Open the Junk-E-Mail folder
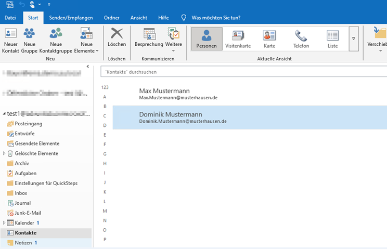Image resolution: width=387 pixels, height=249 pixels. 28,213
